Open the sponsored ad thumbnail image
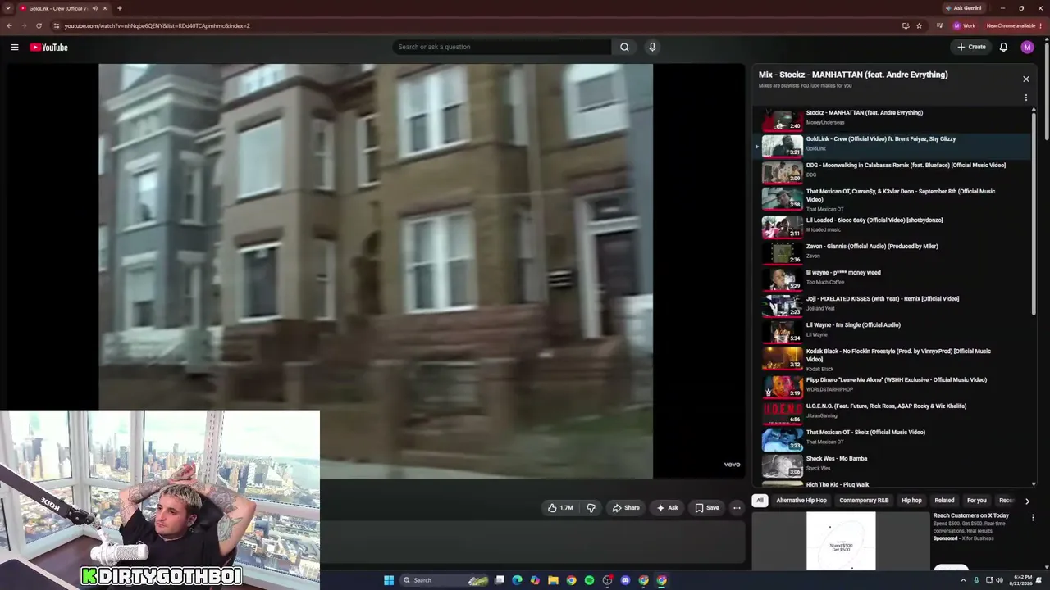 841,541
